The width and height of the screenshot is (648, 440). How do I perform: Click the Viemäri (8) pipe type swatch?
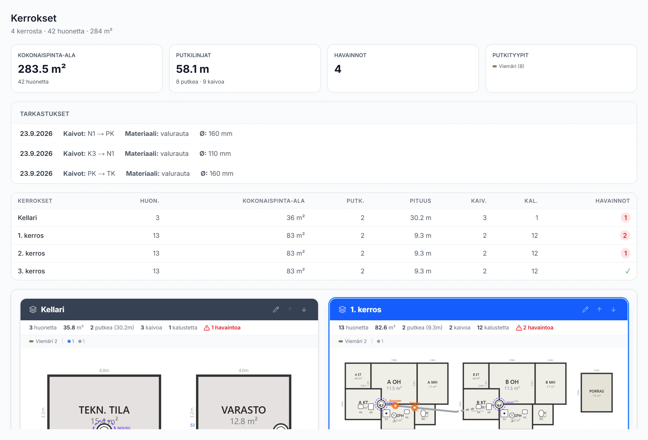(494, 66)
